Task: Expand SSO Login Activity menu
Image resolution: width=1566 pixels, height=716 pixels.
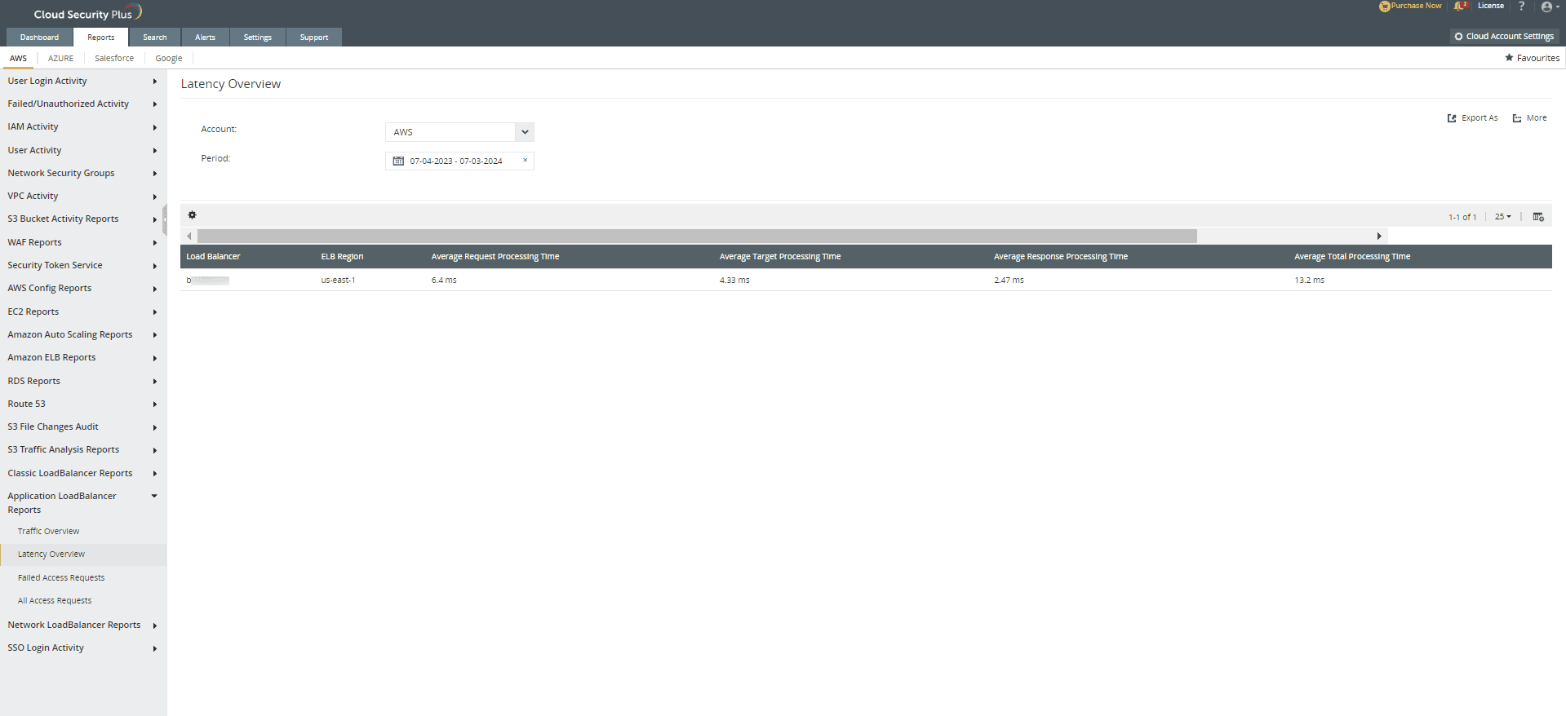Action: coord(83,647)
